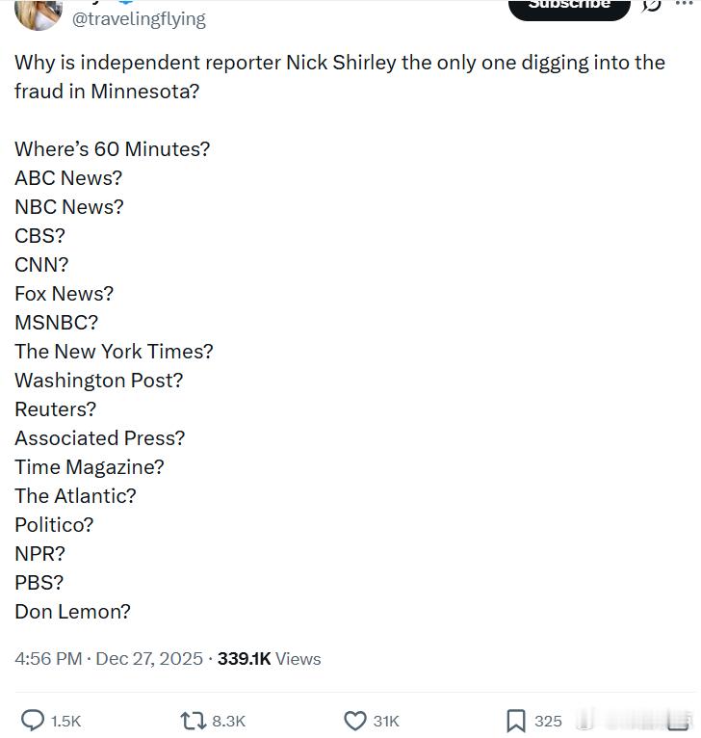Viewport: 701px width, 738px height.
Task: Click the reply speech bubble icon
Action: tap(33, 721)
